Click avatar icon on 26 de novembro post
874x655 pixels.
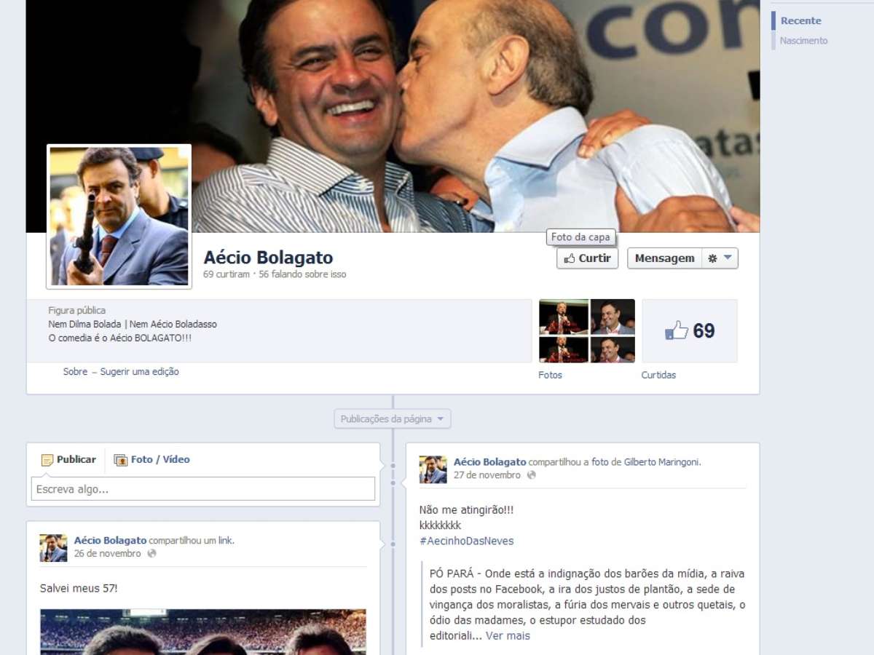pos(53,548)
